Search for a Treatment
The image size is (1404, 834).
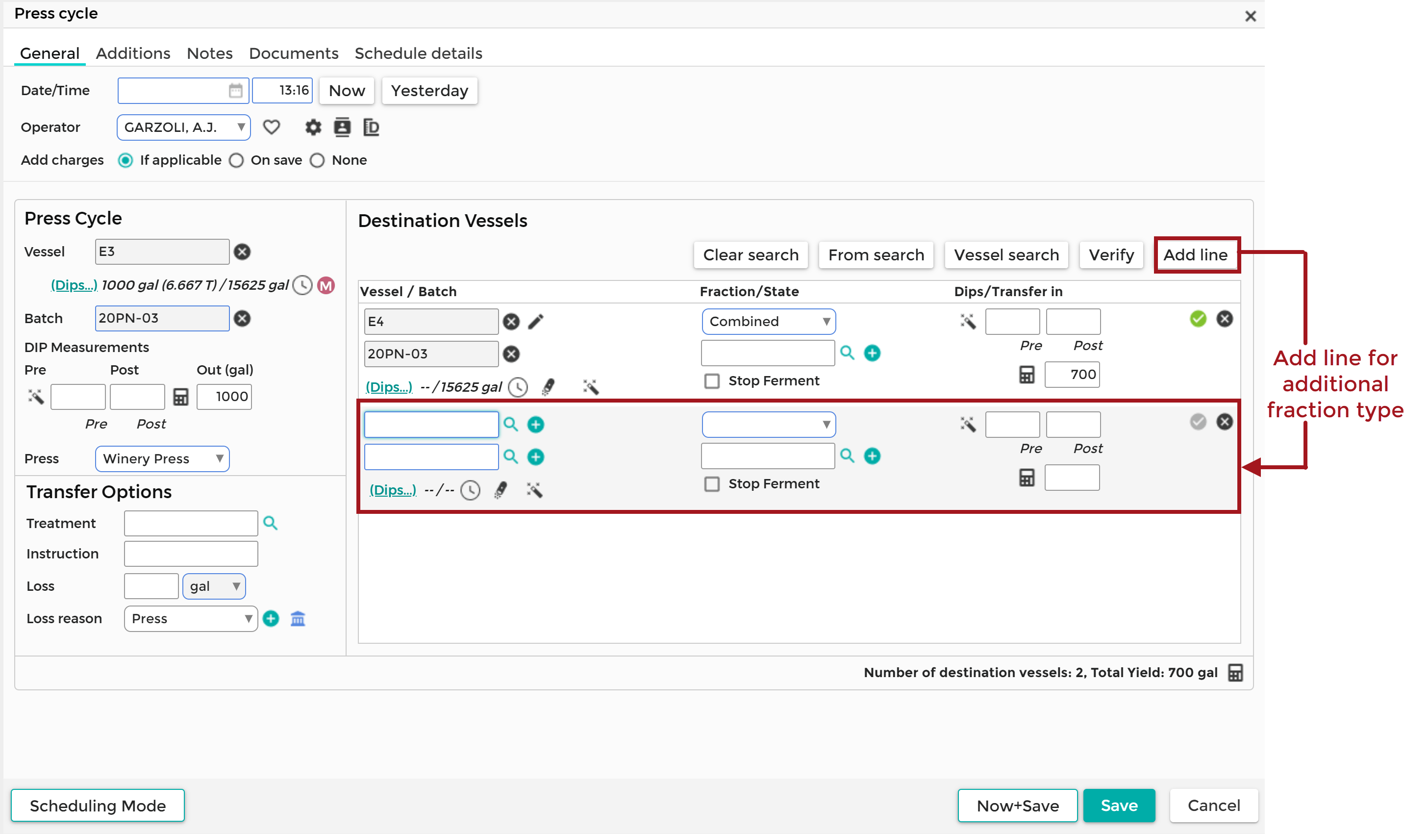pos(270,523)
